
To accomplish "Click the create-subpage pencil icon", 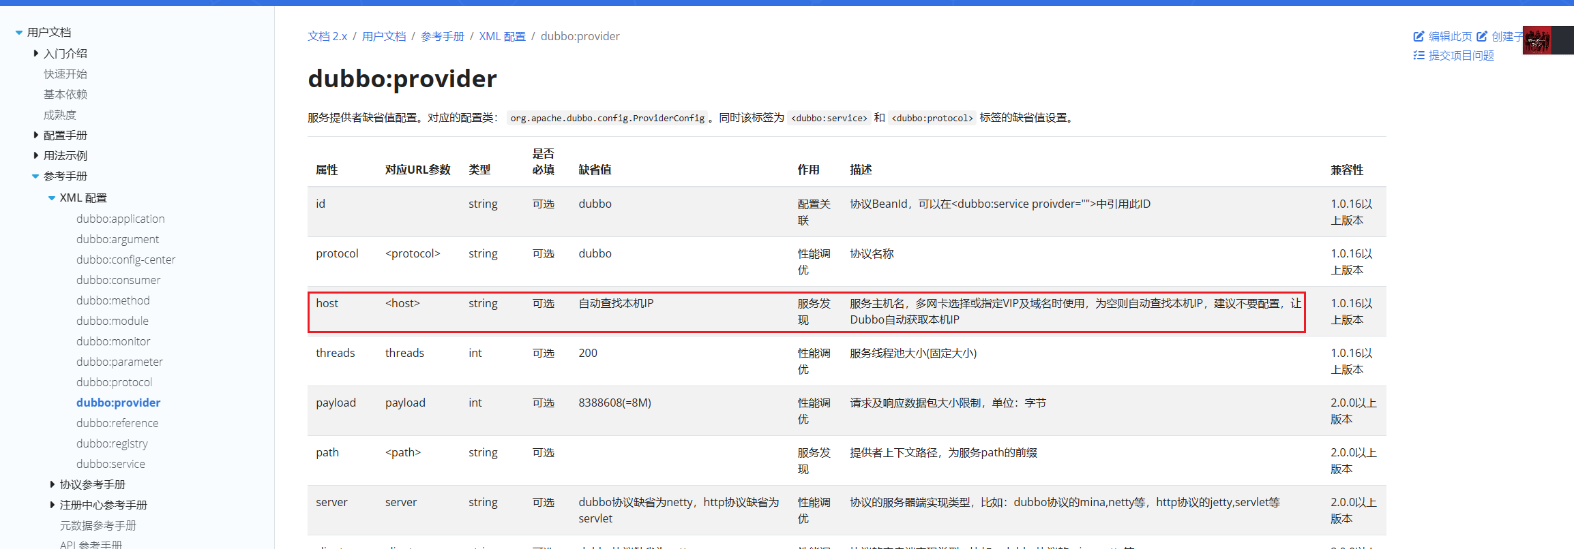I will pos(1482,37).
